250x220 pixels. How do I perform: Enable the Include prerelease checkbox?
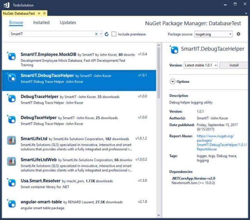pos(114,34)
